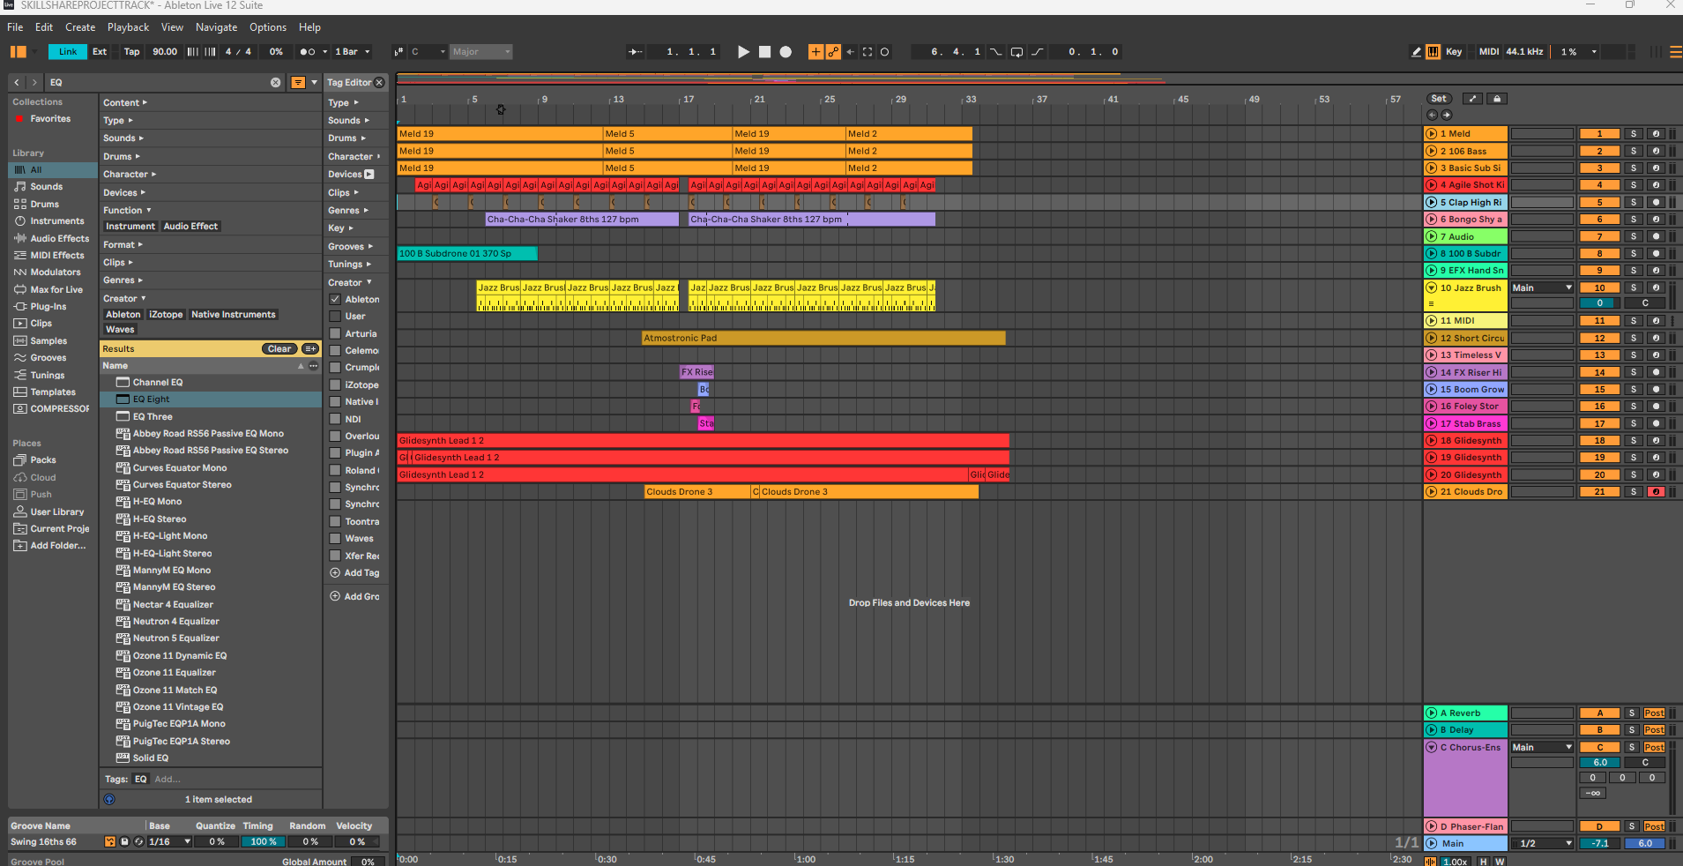Arm the 21 Clouds Dro track
Viewport: 1683px width, 866px height.
pyautogui.click(x=1656, y=492)
